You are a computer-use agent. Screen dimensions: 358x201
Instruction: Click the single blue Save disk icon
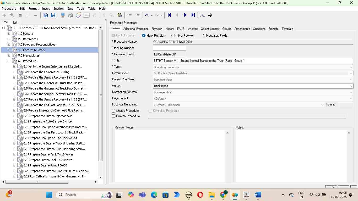coord(53,15)
